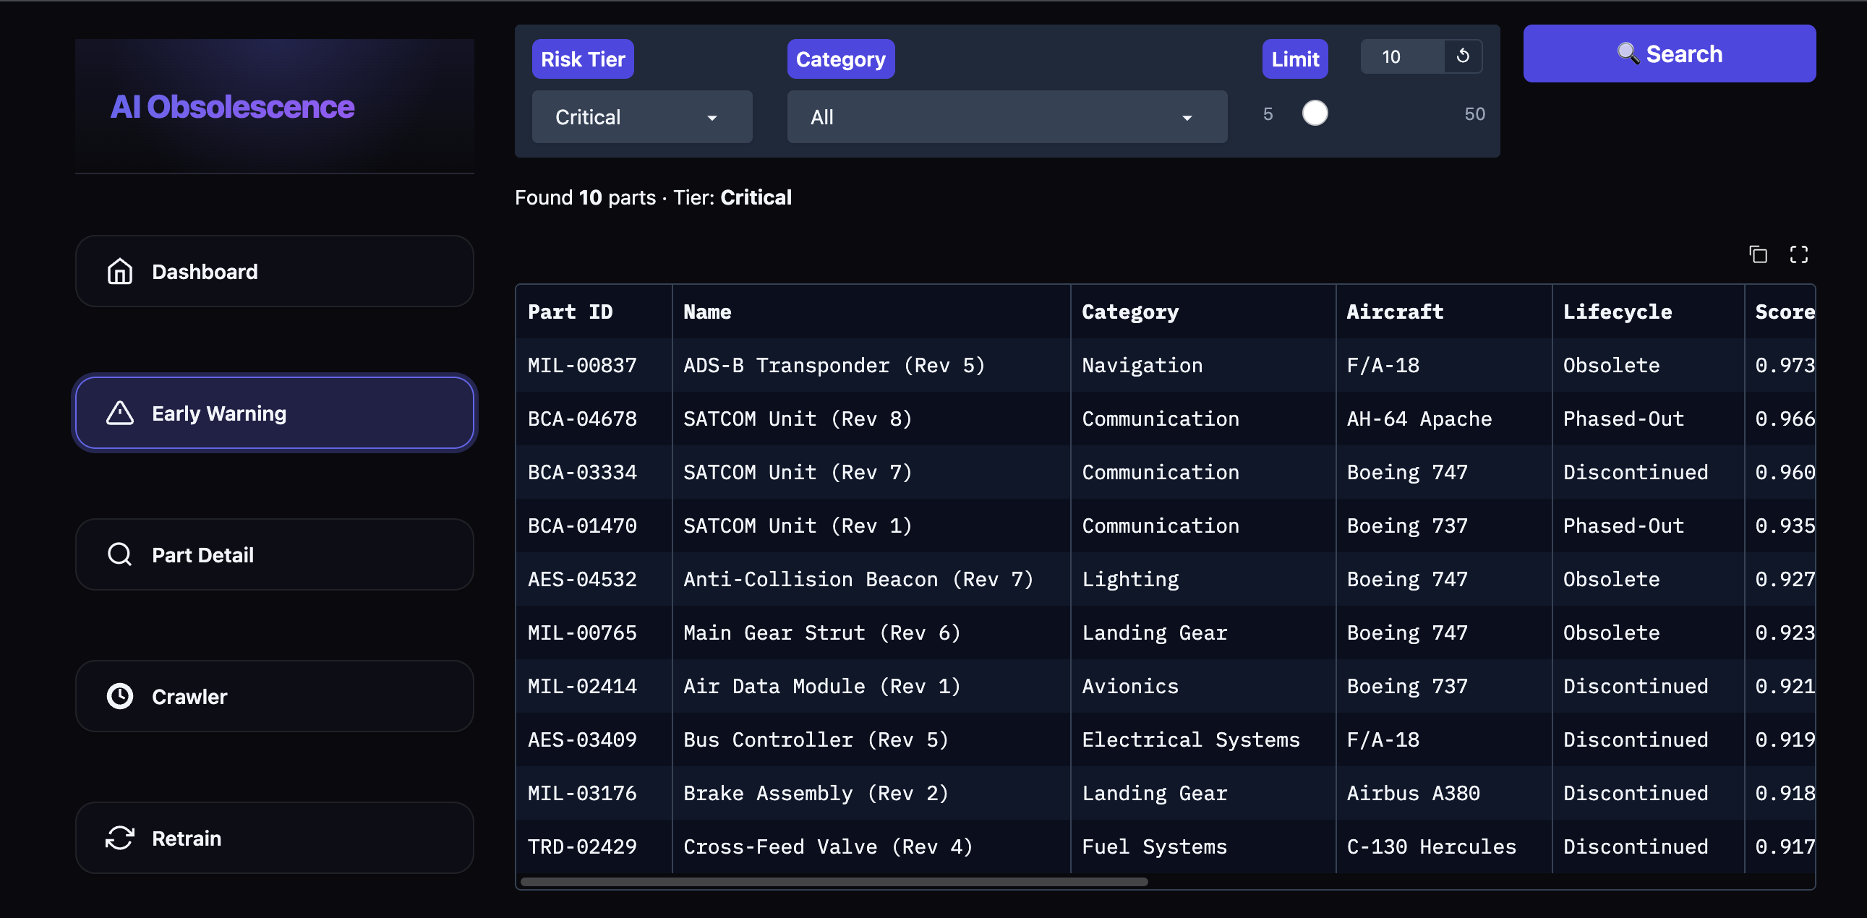The image size is (1867, 918).
Task: Click the Risk Tier label badge
Action: [583, 59]
